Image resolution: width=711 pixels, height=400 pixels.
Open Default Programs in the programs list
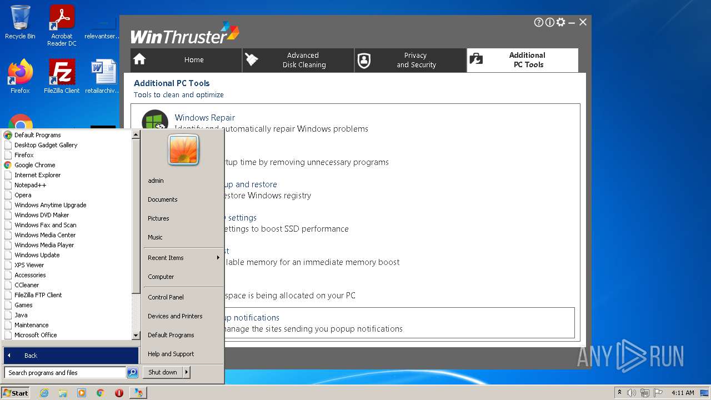[67, 135]
